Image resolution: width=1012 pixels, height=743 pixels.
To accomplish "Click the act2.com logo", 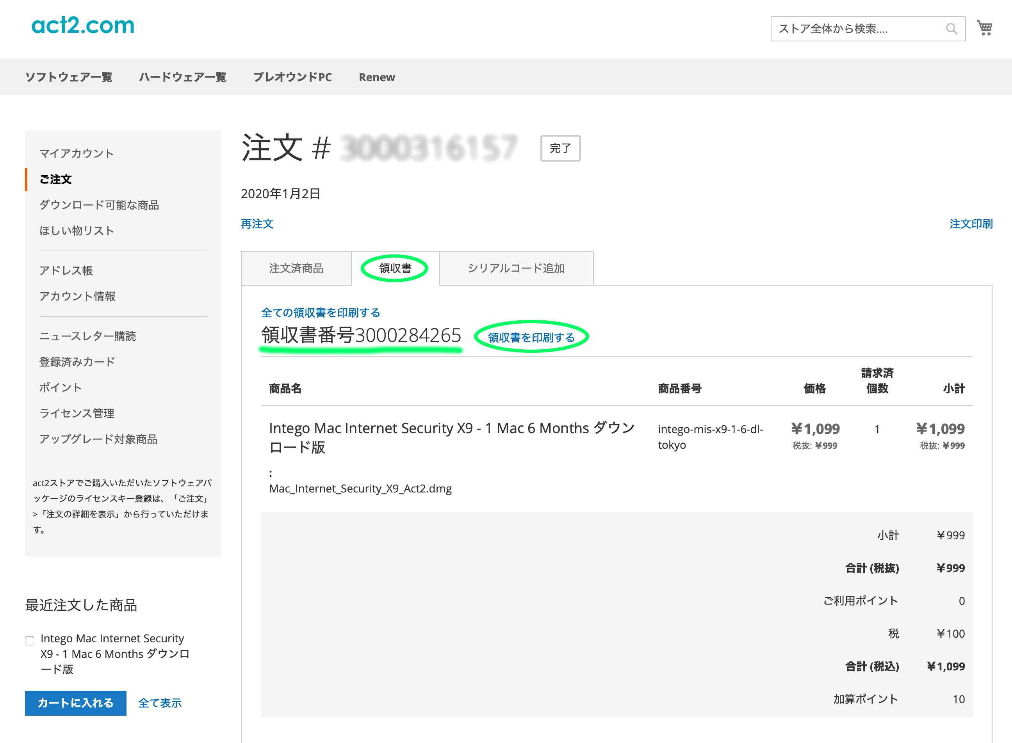I will pos(83,25).
